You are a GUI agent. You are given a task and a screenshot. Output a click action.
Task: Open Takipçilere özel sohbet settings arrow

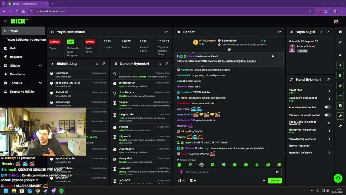[329, 99]
